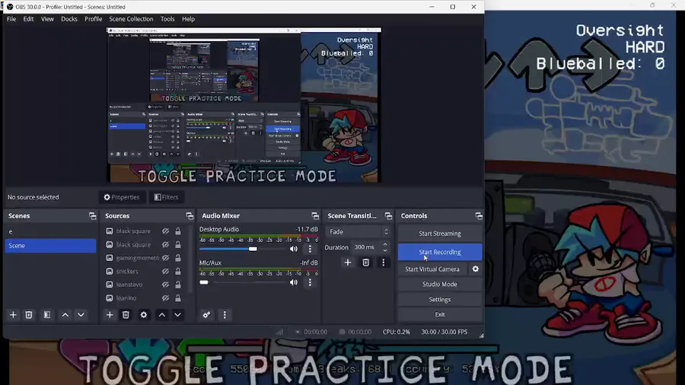
Task: Decrease transition Duration with down arrow
Action: (x=385, y=250)
